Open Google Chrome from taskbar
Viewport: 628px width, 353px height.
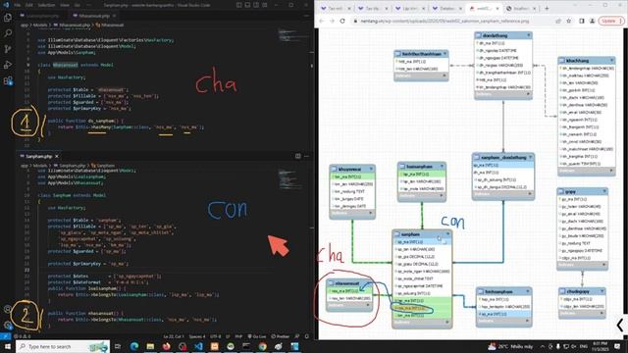coord(262,346)
